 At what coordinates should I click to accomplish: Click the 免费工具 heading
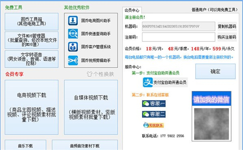click(x=14, y=7)
